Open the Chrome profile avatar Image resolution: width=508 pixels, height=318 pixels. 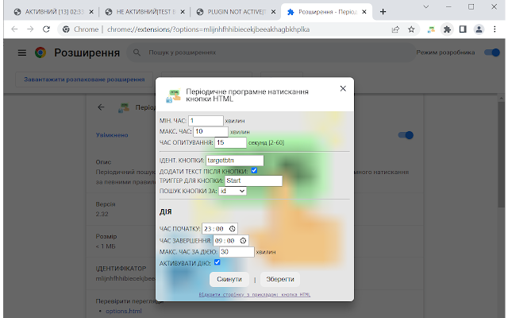479,29
